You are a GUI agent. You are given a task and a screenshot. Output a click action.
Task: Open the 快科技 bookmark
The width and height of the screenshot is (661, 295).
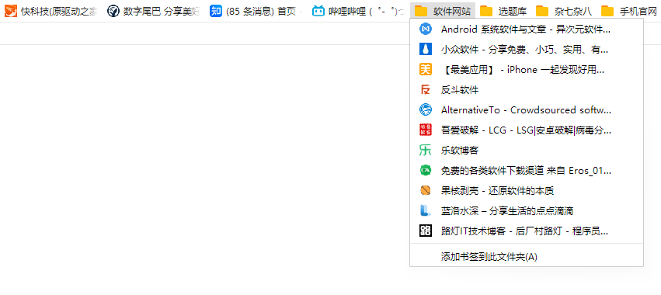tap(51, 12)
